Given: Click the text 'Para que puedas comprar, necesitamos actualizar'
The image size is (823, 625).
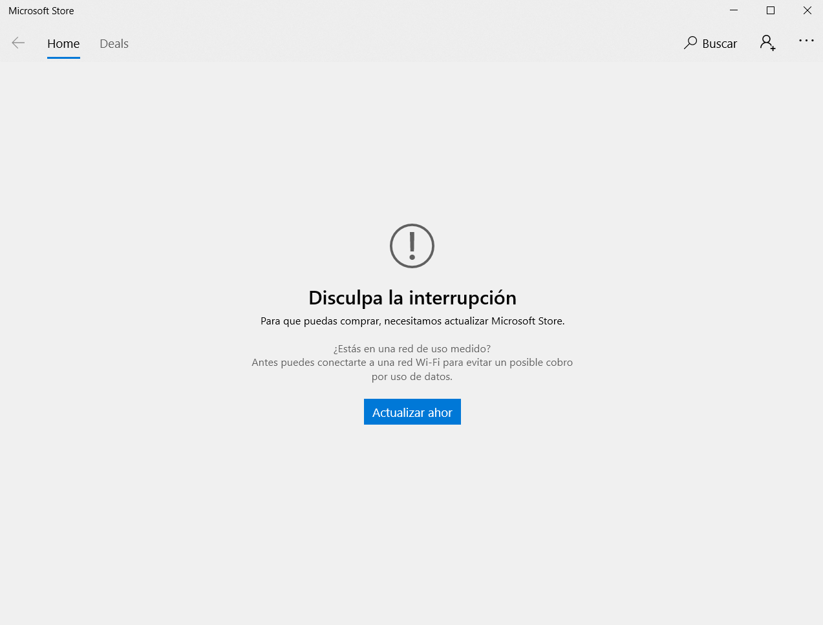Looking at the screenshot, I should click(x=374, y=321).
